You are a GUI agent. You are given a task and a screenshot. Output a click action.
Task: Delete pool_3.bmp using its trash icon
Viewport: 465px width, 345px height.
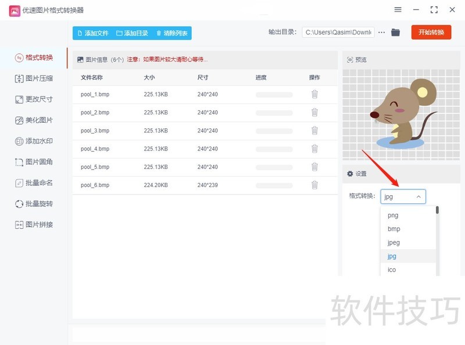coord(314,131)
